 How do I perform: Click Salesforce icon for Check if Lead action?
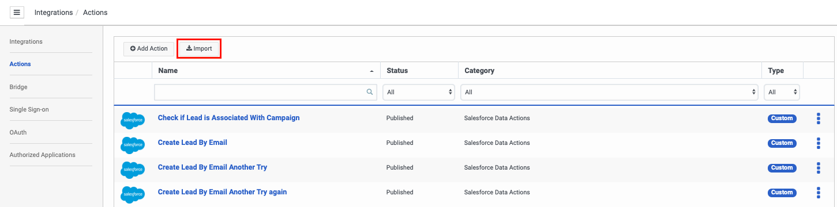[x=133, y=120]
